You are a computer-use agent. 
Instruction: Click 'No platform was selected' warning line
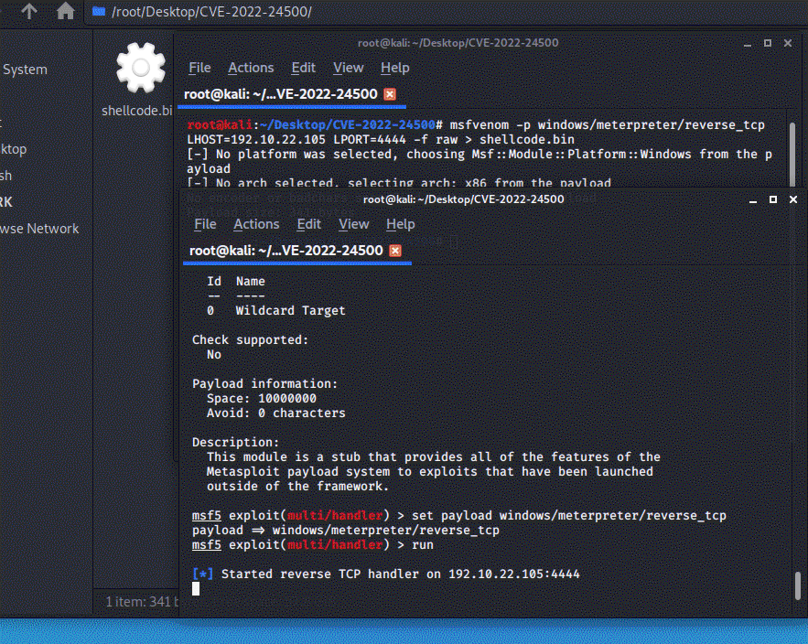(479, 155)
